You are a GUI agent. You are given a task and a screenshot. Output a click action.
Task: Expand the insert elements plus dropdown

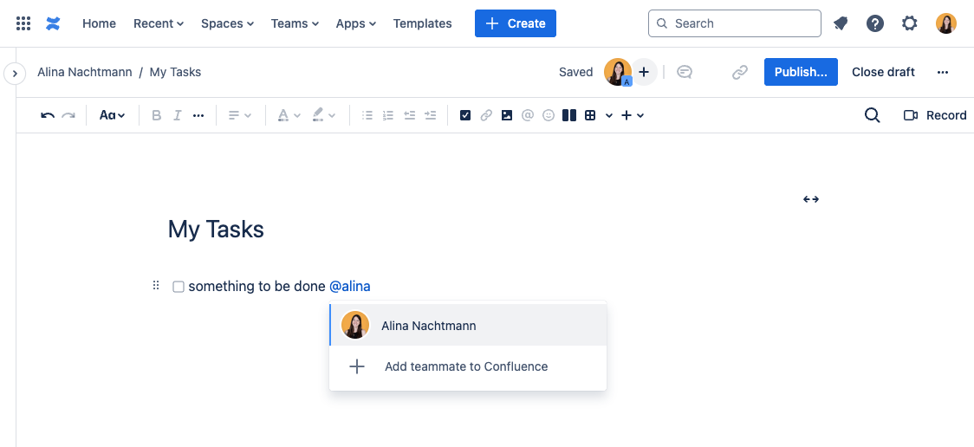click(633, 115)
